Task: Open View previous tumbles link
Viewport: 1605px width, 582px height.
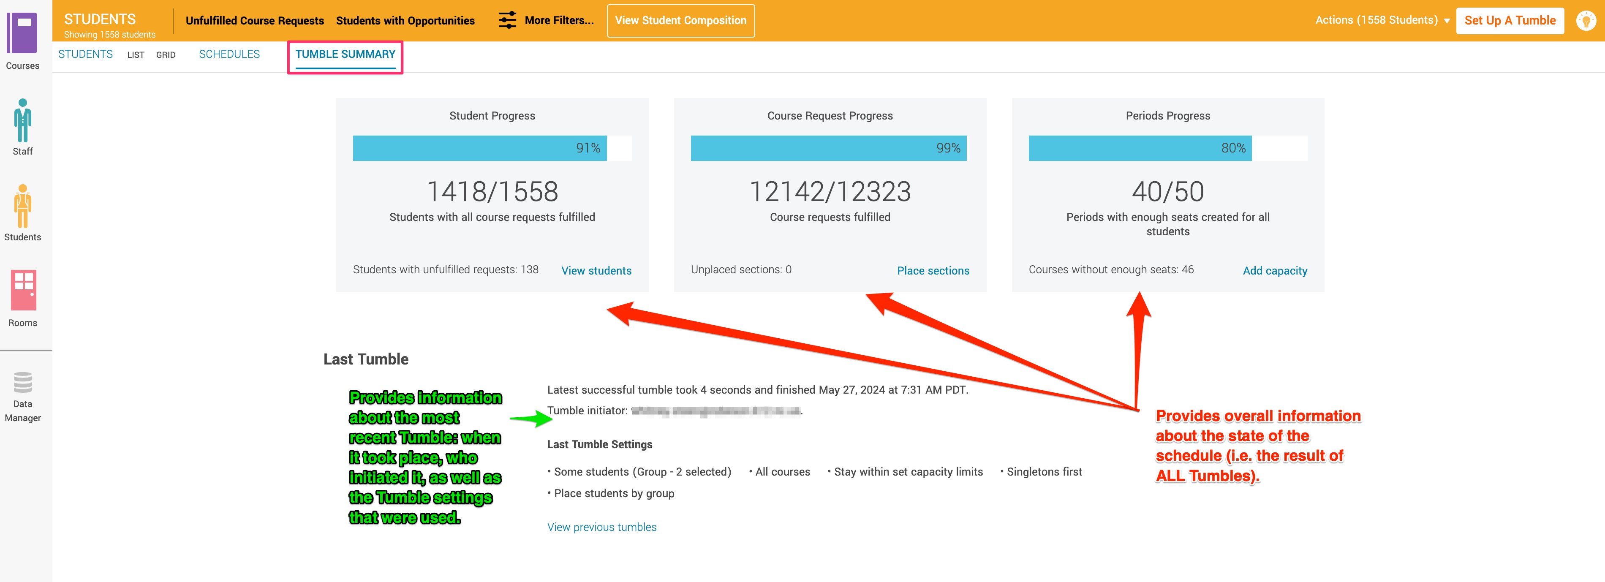Action: click(x=601, y=527)
